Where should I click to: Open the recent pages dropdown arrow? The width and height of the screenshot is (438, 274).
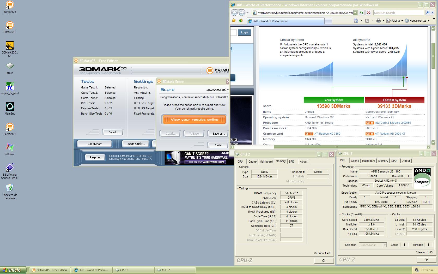coord(247,13)
